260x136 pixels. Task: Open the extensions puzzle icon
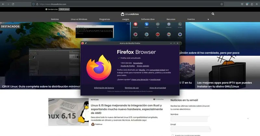[x=252, y=4]
